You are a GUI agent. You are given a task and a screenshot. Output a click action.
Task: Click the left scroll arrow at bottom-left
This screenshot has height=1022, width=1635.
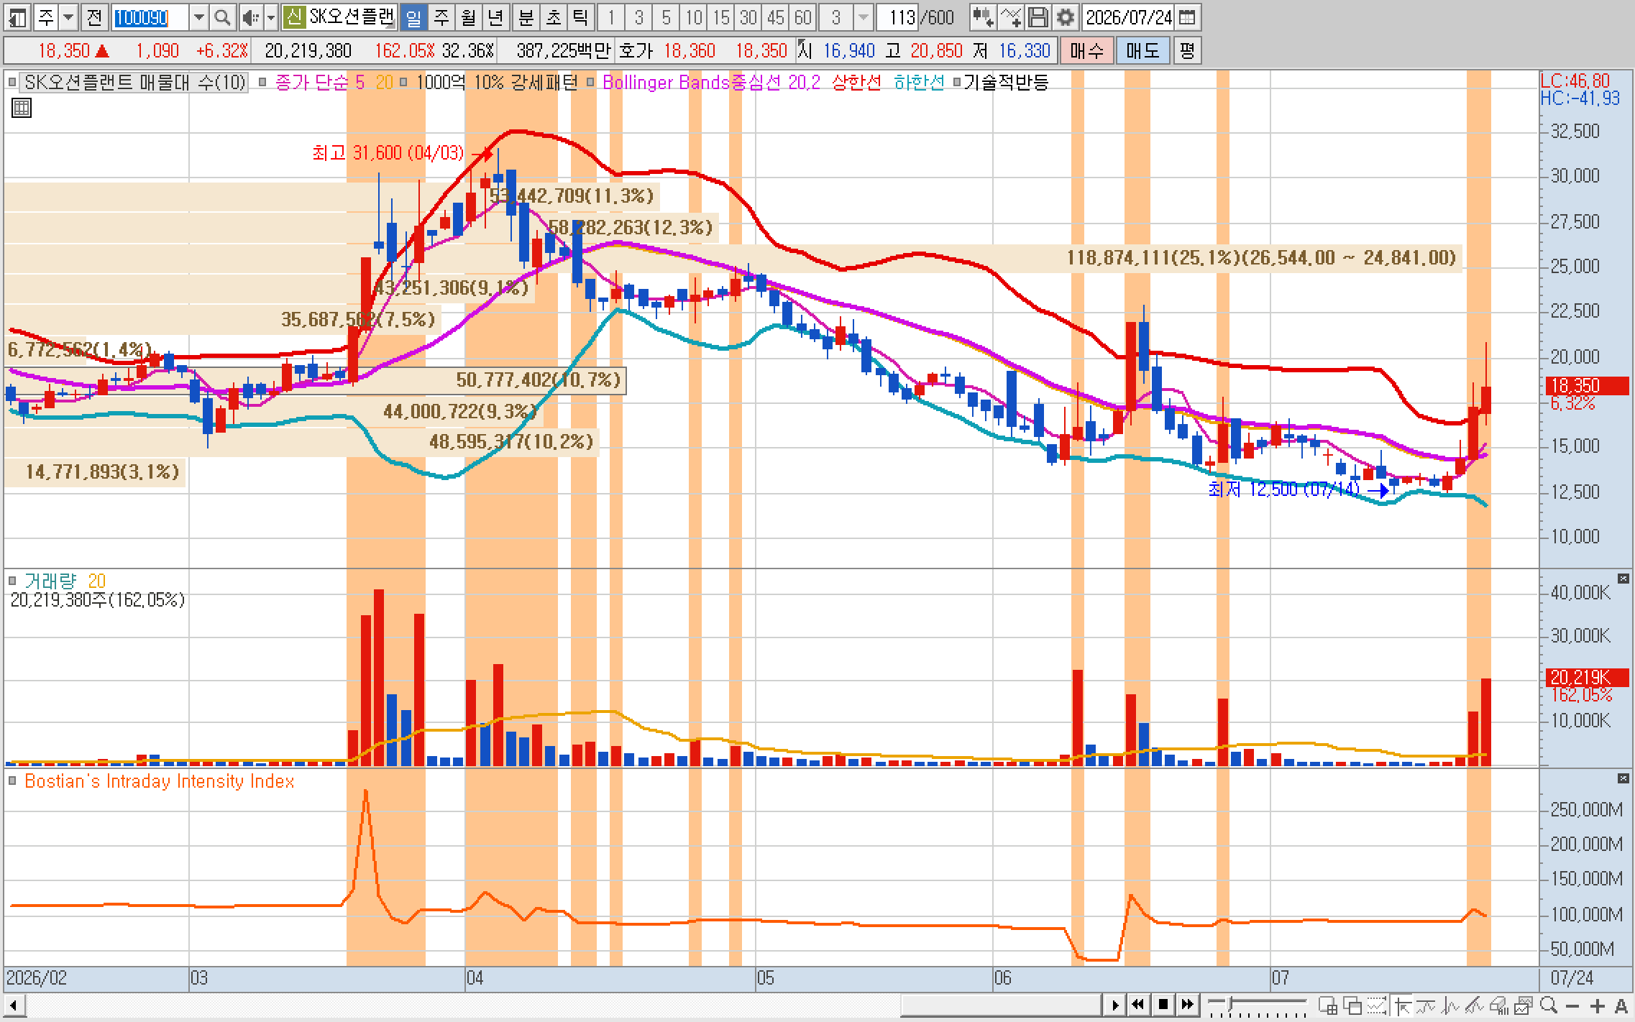(x=13, y=1005)
